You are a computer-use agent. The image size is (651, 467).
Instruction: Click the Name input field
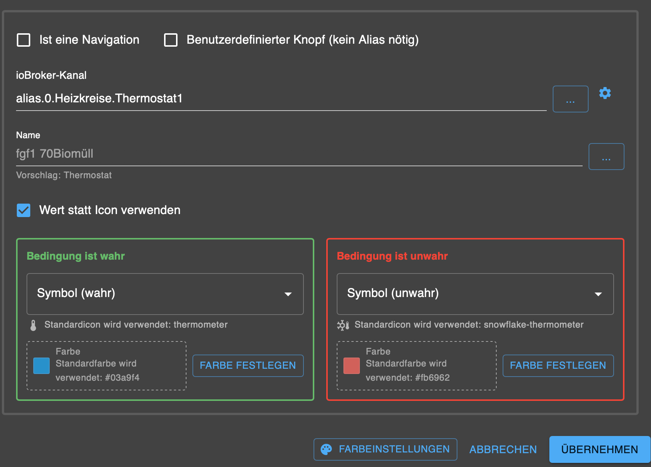[x=299, y=154]
